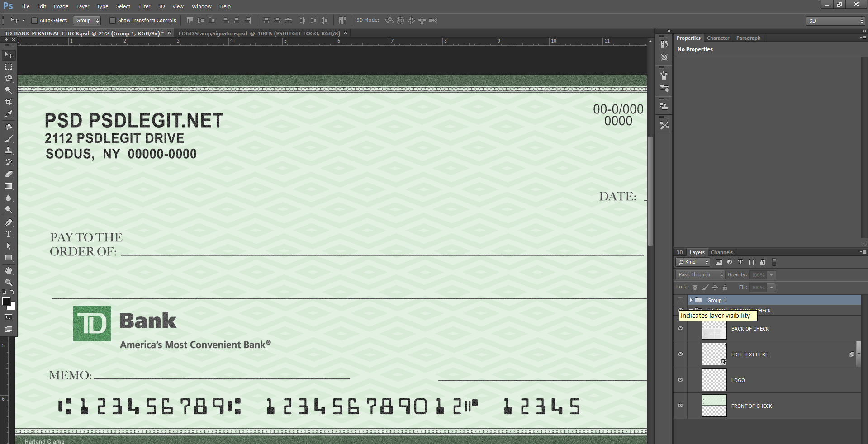Show Group 1 layer via visibility box

point(680,300)
